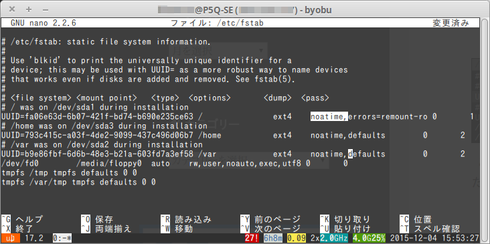Screen dimensions: 490x244
Task: Click the yellow 0.09 load average indicator
Action: [297, 239]
